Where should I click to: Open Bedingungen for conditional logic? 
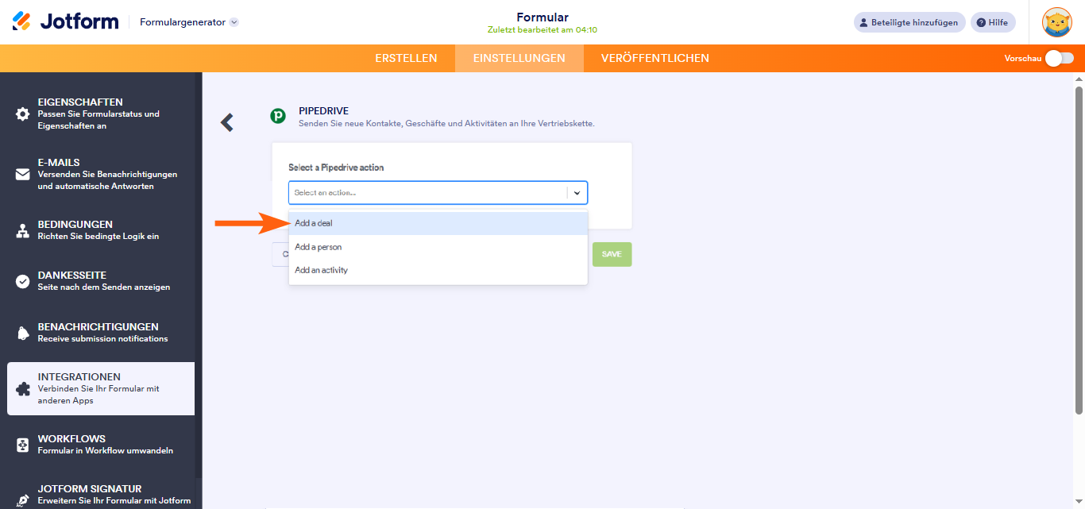pyautogui.click(x=21, y=230)
